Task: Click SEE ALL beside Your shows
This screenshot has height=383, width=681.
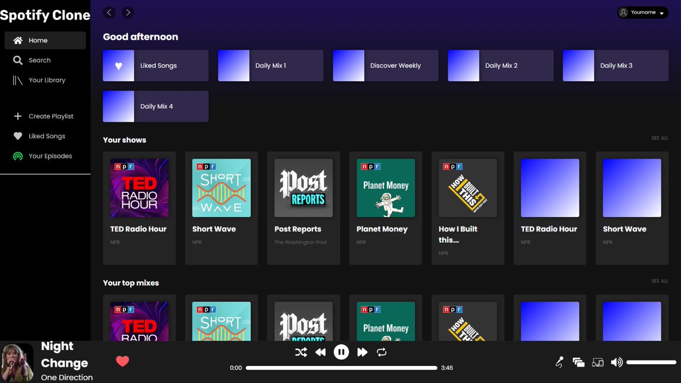Action: click(x=660, y=138)
